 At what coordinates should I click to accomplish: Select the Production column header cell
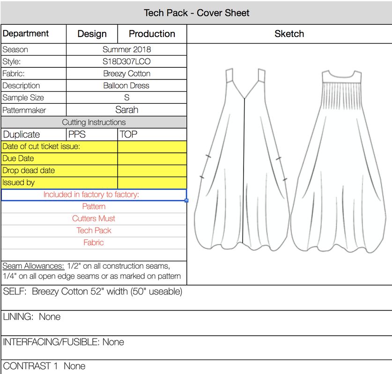coord(152,34)
